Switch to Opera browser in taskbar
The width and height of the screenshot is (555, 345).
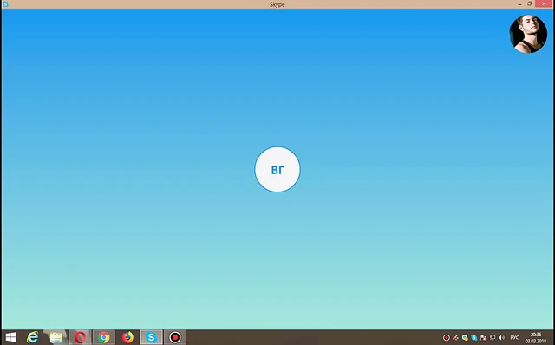click(80, 337)
